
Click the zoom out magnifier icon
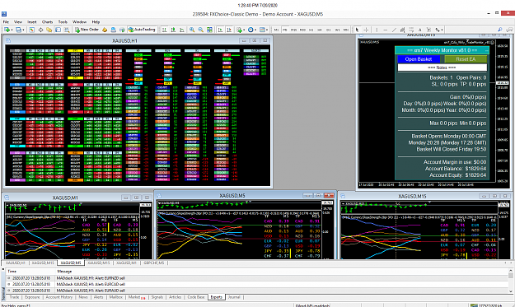(201, 30)
